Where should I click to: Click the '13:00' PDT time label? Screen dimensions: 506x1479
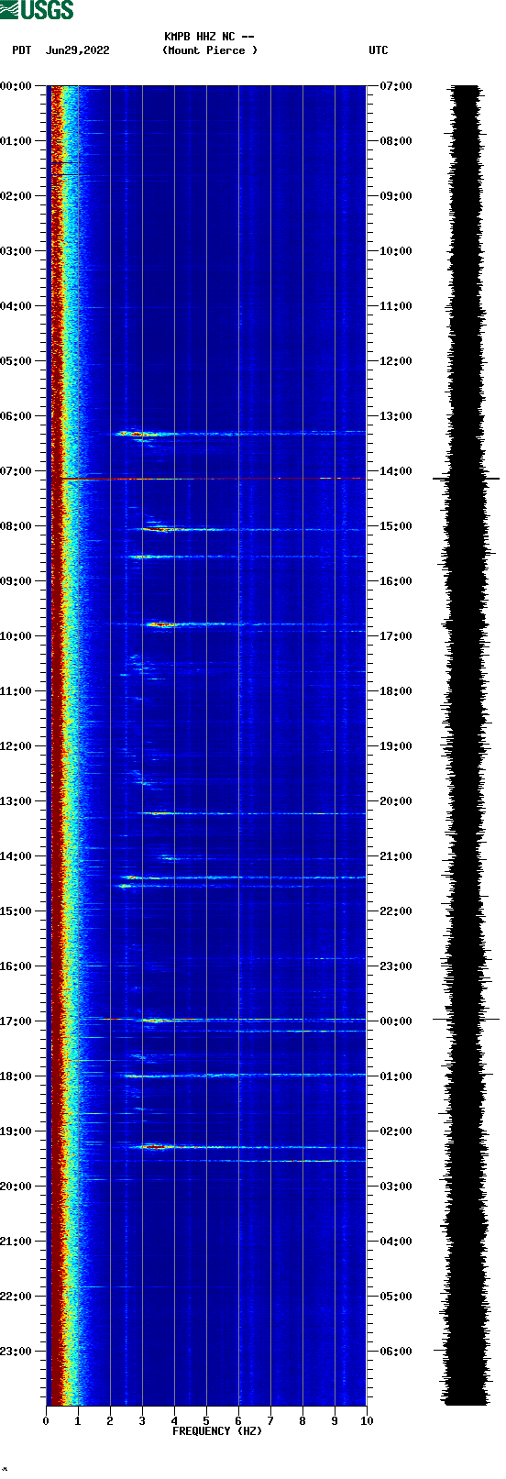point(16,801)
